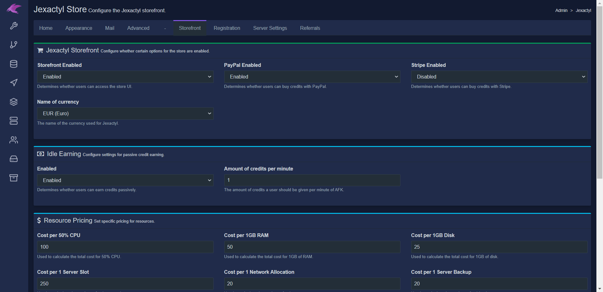The height and width of the screenshot is (292, 603).
Task: Click the Admin breadcrumb link
Action: click(x=561, y=10)
